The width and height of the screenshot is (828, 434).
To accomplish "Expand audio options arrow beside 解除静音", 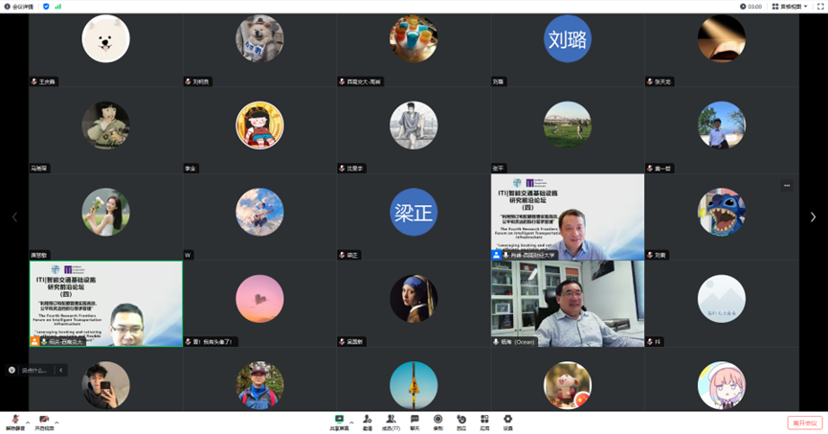I will point(28,421).
